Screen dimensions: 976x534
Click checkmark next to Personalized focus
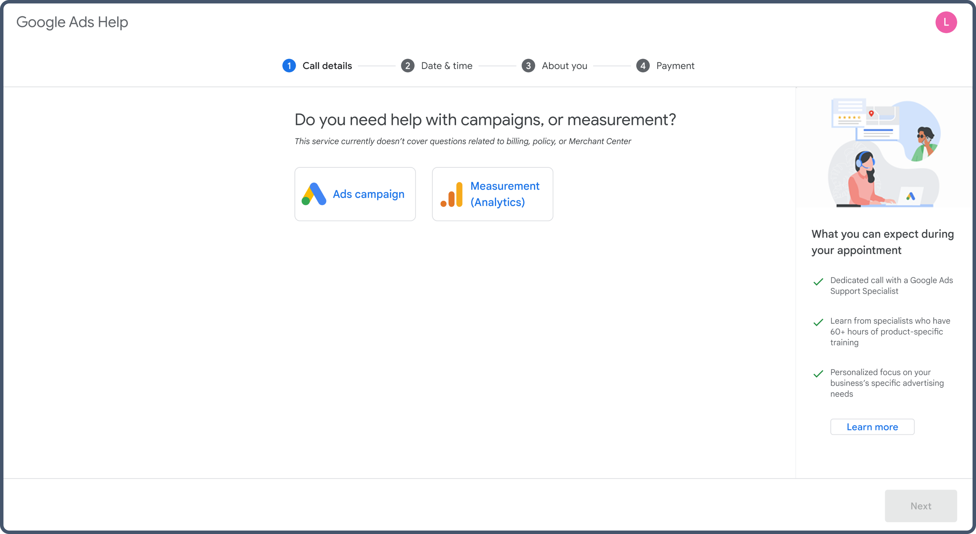(x=818, y=374)
